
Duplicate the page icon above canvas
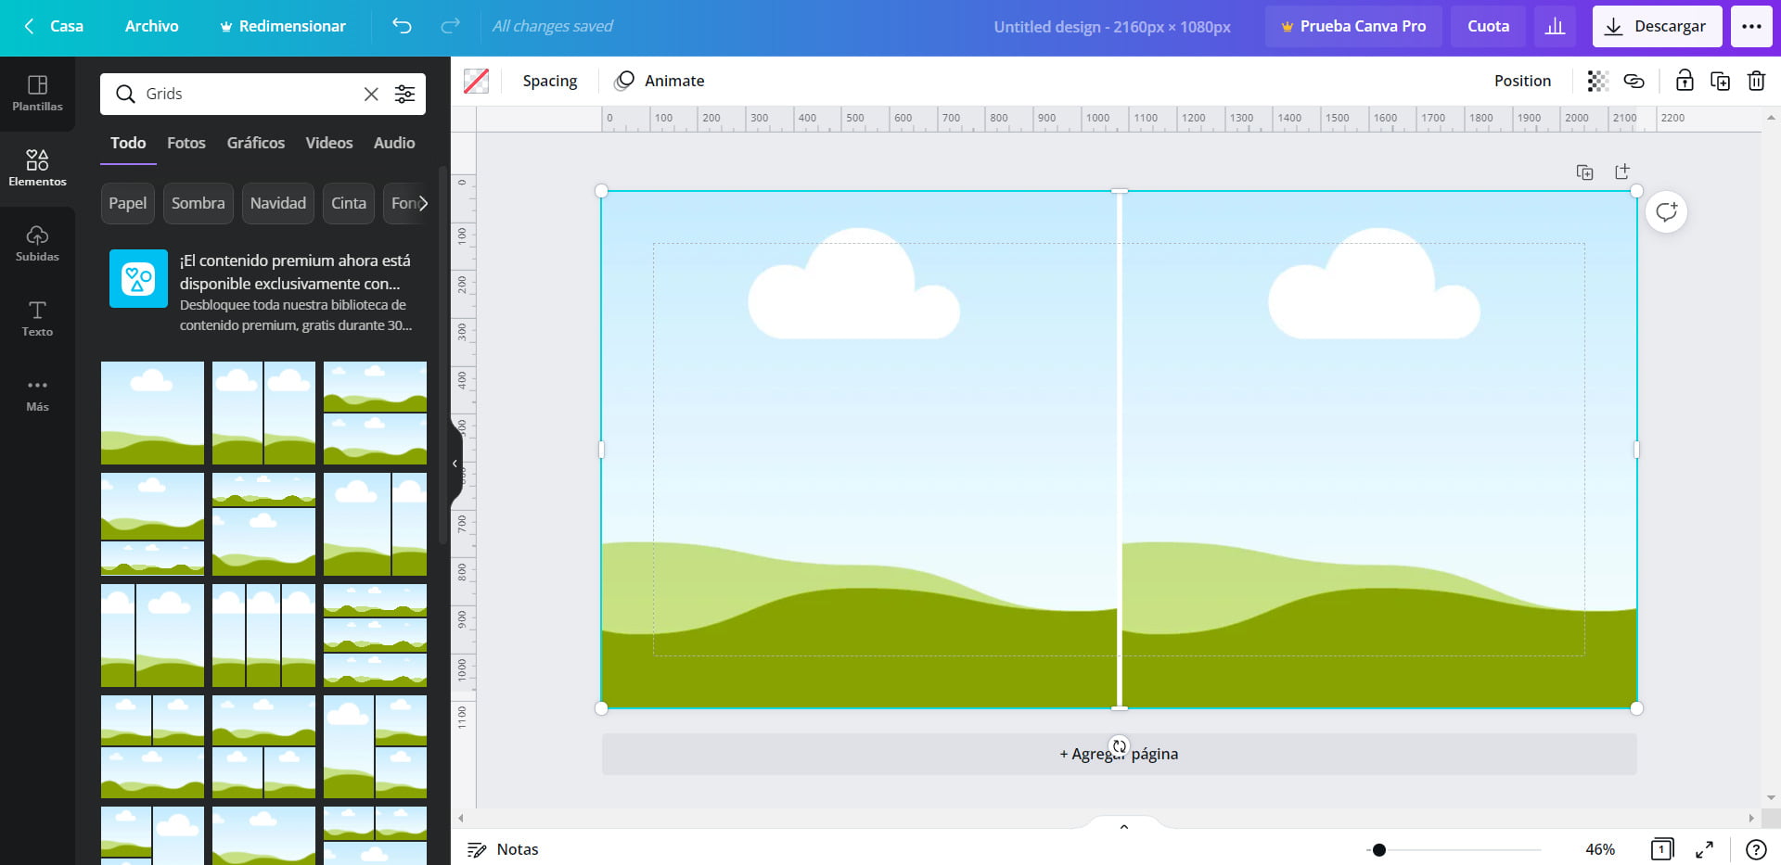pyautogui.click(x=1584, y=172)
